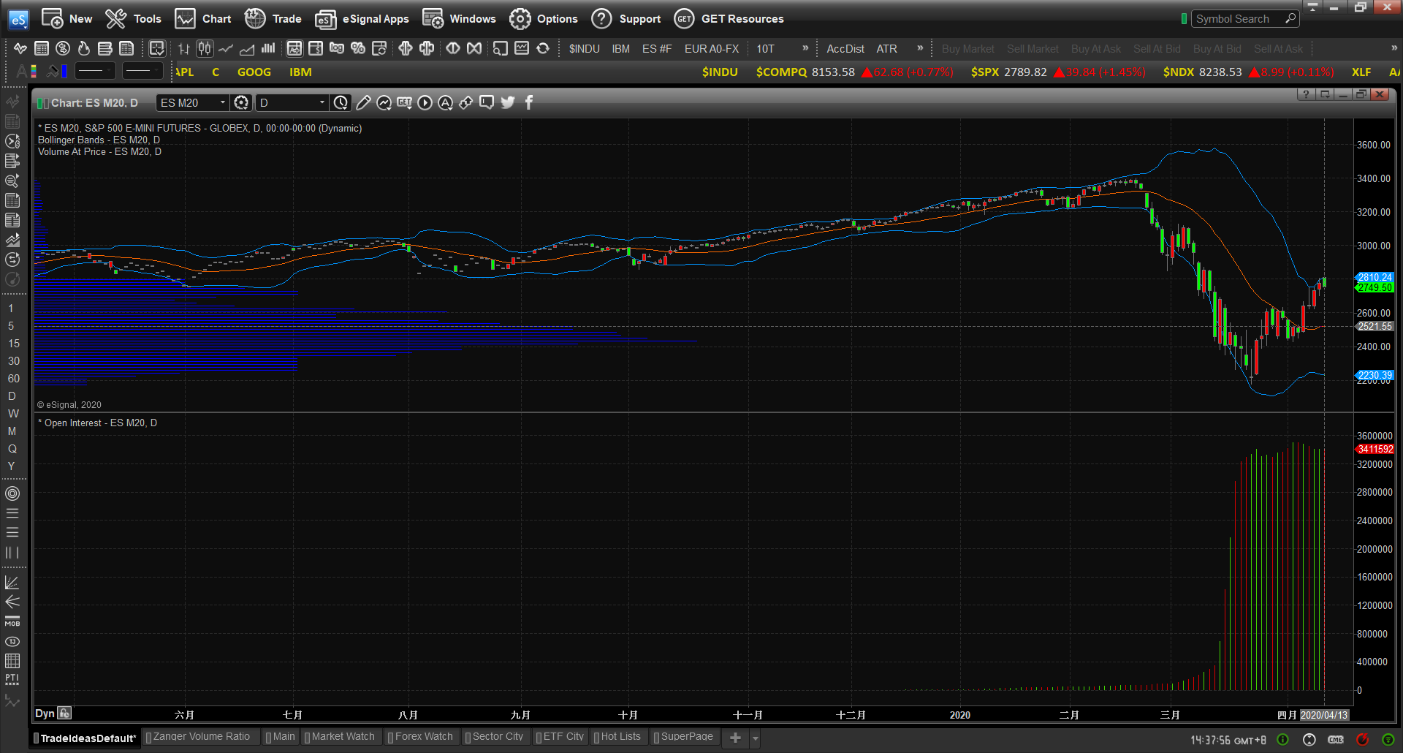Open the page tabs dropdown arrow
1403x753 pixels.
click(x=756, y=738)
